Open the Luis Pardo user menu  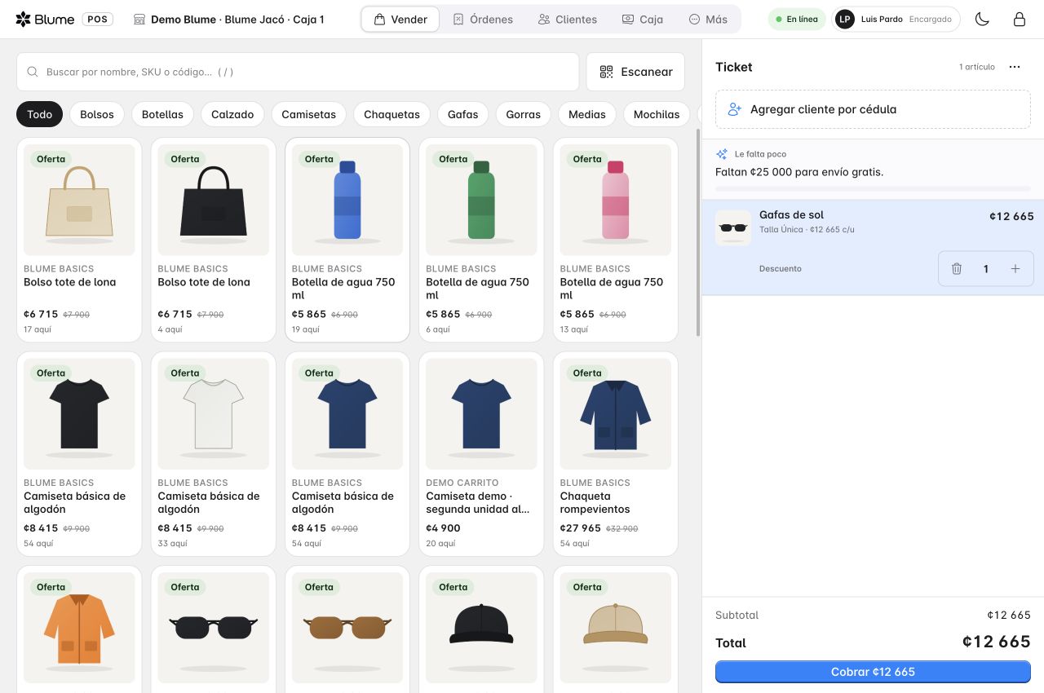[x=896, y=19]
